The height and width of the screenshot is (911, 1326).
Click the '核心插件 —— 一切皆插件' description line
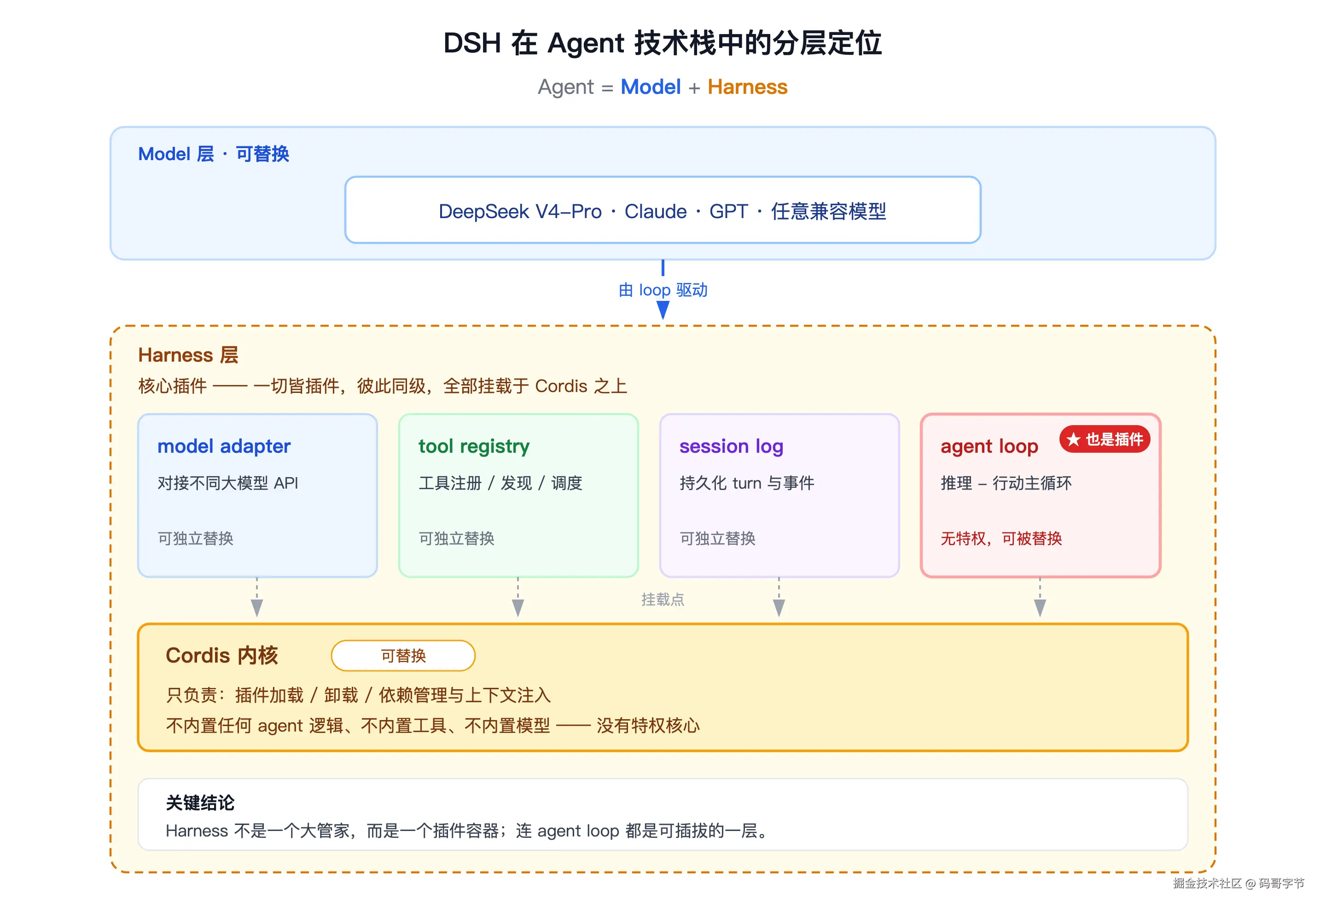pyautogui.click(x=383, y=386)
